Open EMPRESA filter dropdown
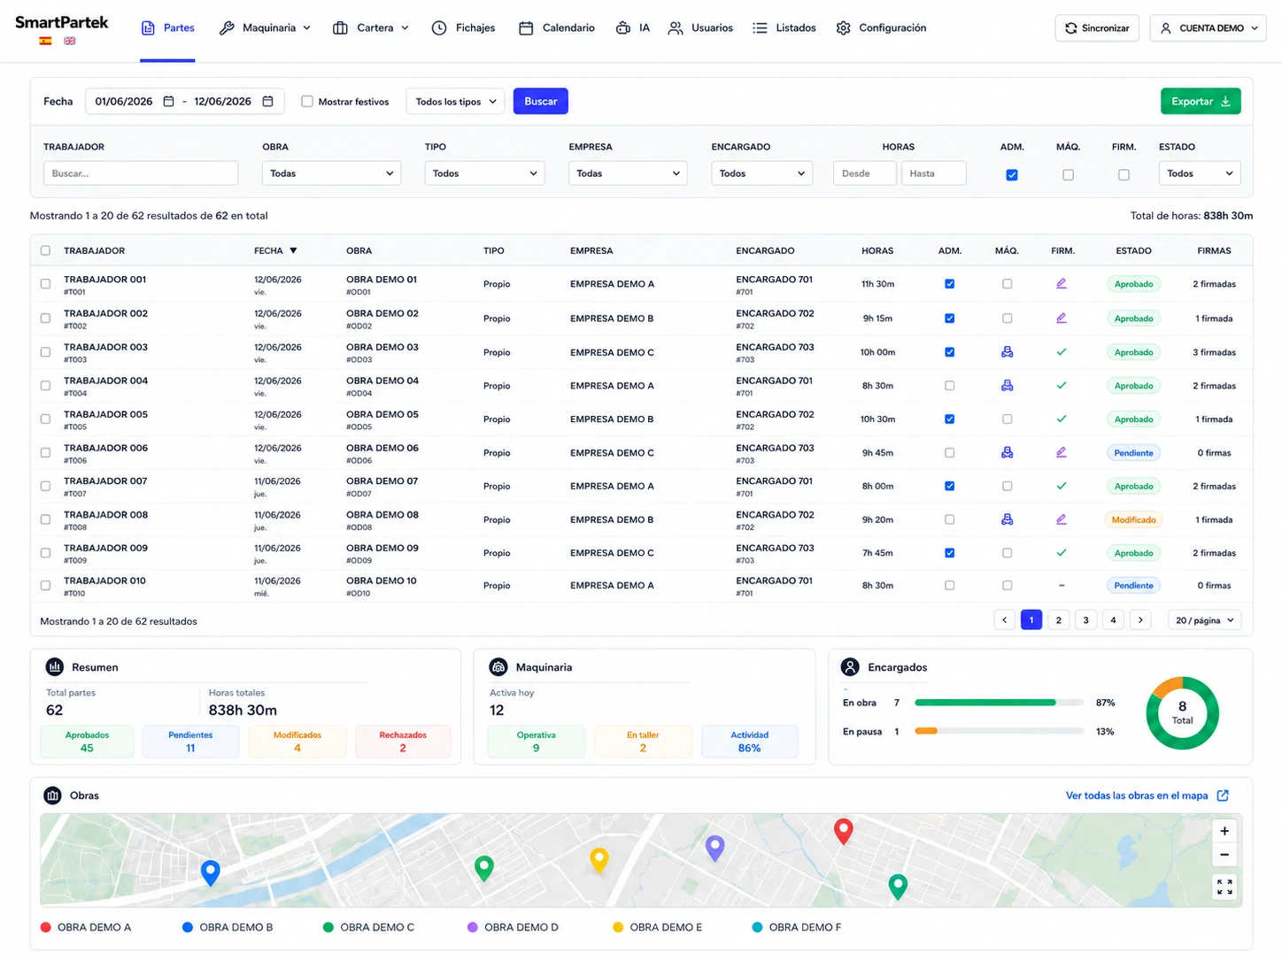The width and height of the screenshot is (1282, 961). coord(628,173)
